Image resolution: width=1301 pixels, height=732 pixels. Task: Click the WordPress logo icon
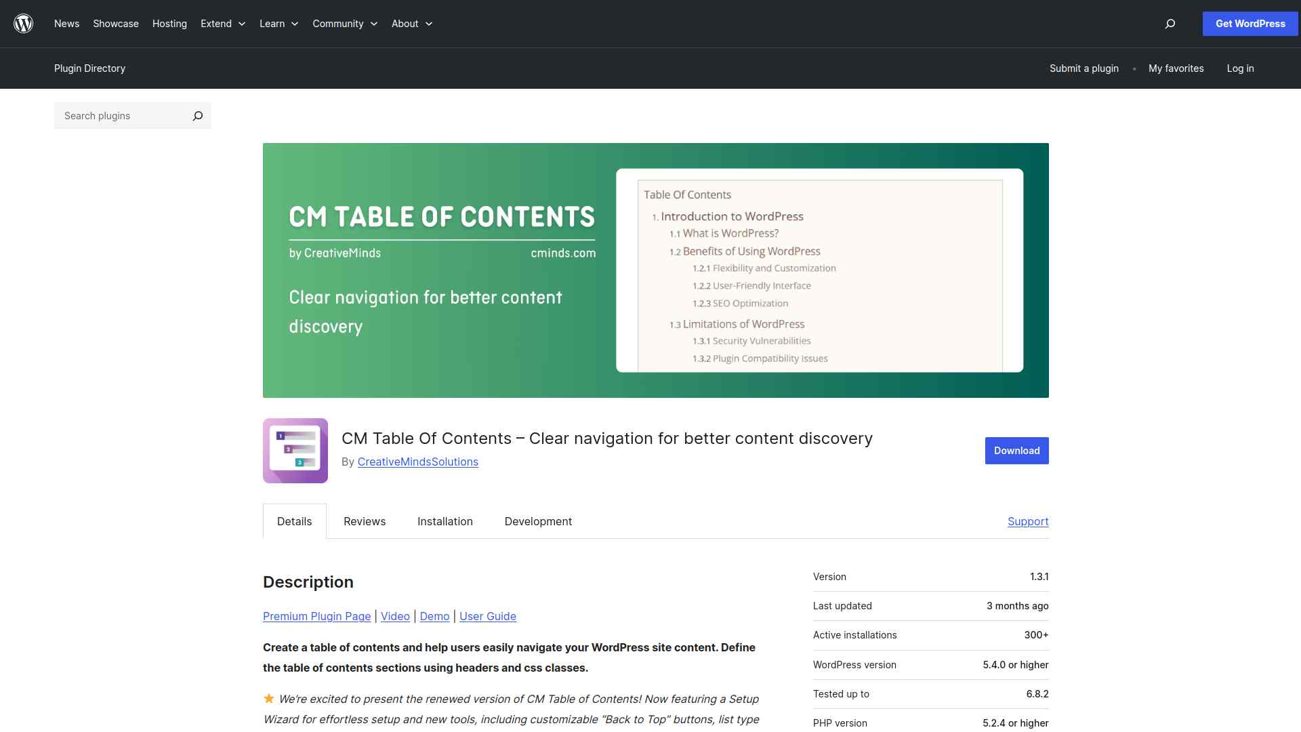coord(24,24)
